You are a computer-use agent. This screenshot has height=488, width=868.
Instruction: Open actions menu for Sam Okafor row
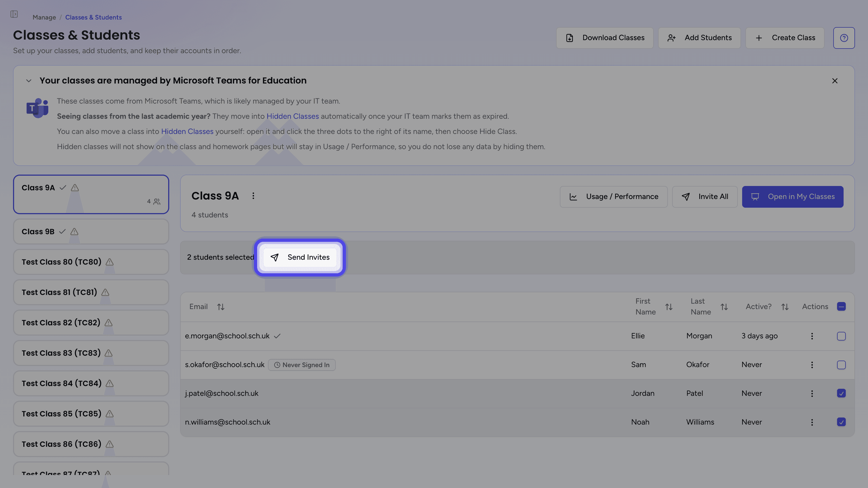pyautogui.click(x=812, y=365)
